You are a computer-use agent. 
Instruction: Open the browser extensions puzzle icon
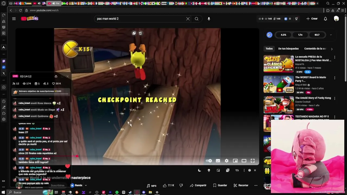(328, 10)
